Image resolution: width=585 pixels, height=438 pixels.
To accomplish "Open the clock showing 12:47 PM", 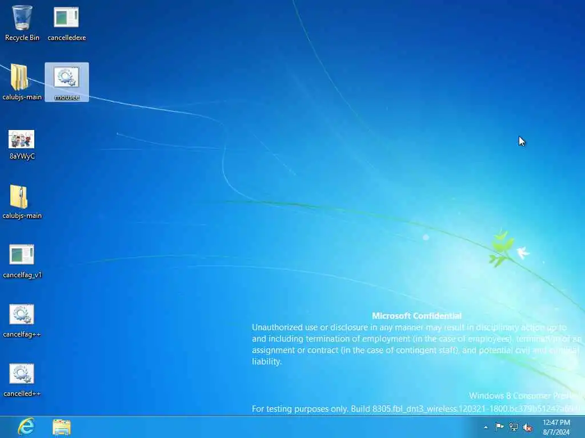I will click(x=556, y=427).
